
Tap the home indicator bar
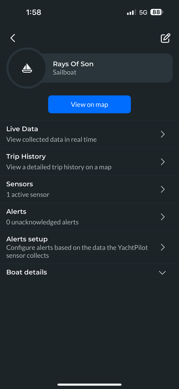[89, 385]
